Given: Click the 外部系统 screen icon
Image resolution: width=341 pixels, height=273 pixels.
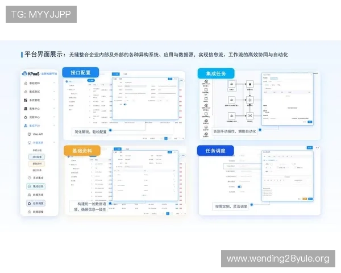Looking at the screenshot, I should click(x=30, y=143).
